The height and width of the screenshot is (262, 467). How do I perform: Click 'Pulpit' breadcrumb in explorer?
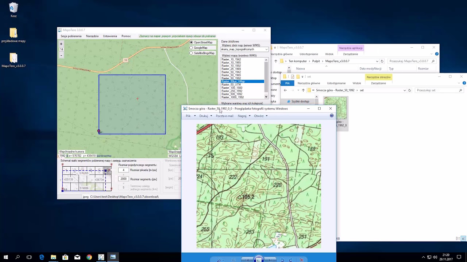(x=316, y=61)
